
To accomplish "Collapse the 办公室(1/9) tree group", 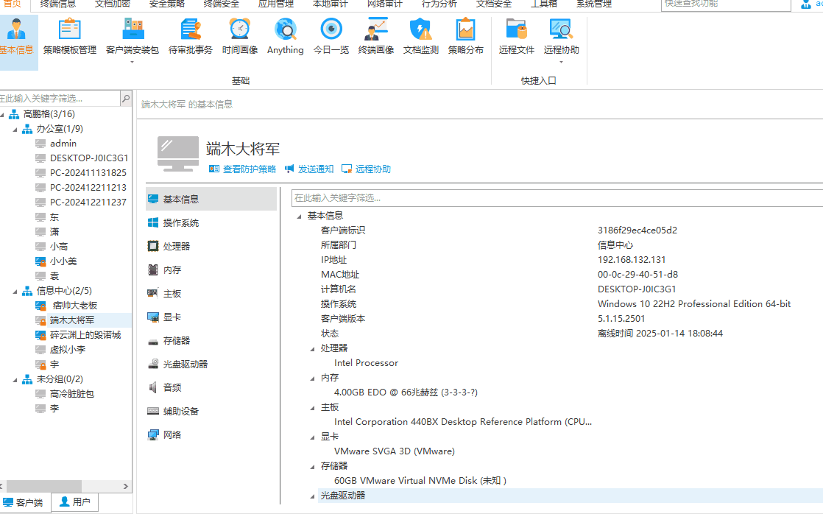I will 15,129.
